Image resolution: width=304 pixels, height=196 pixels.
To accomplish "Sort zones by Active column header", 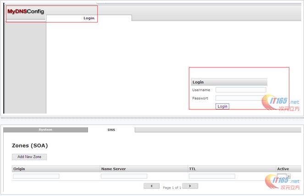I will coord(283,169).
